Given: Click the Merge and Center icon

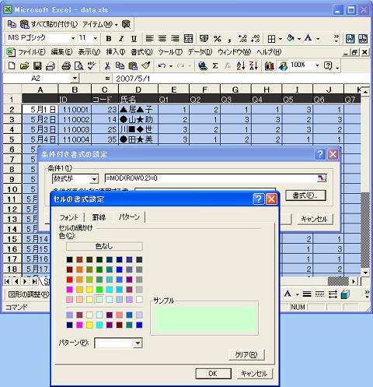Looking at the screenshot, I should pyautogui.click(x=188, y=39).
